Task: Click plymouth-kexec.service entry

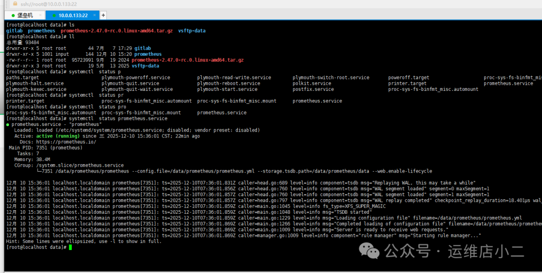Action: tap(36, 89)
